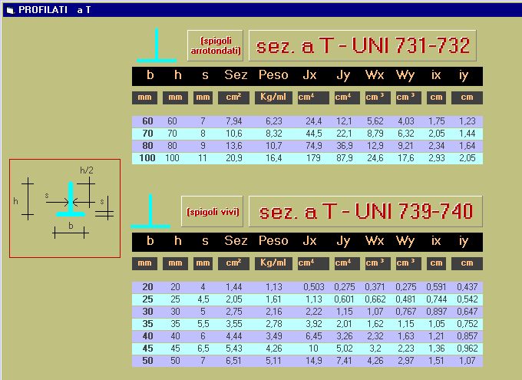Viewport: 522px width, 380px height.
Task: Click the cyan inverted T icon for UNI 731-732
Action: [157, 46]
